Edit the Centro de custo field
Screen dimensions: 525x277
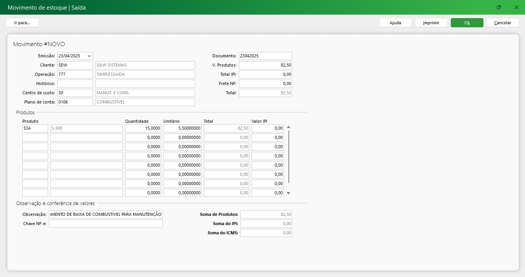tap(75, 93)
